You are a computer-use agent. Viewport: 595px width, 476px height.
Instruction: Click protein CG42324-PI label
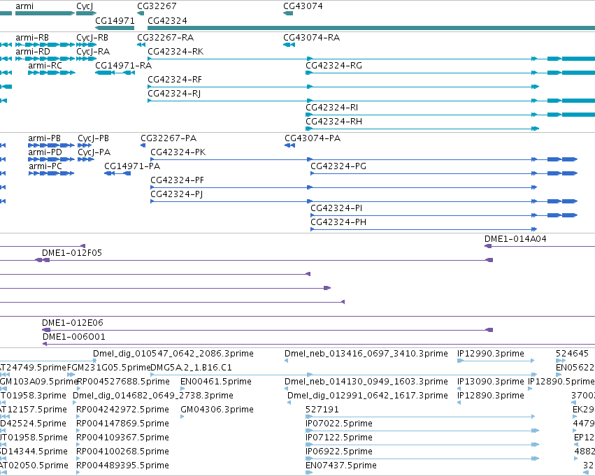click(x=336, y=208)
